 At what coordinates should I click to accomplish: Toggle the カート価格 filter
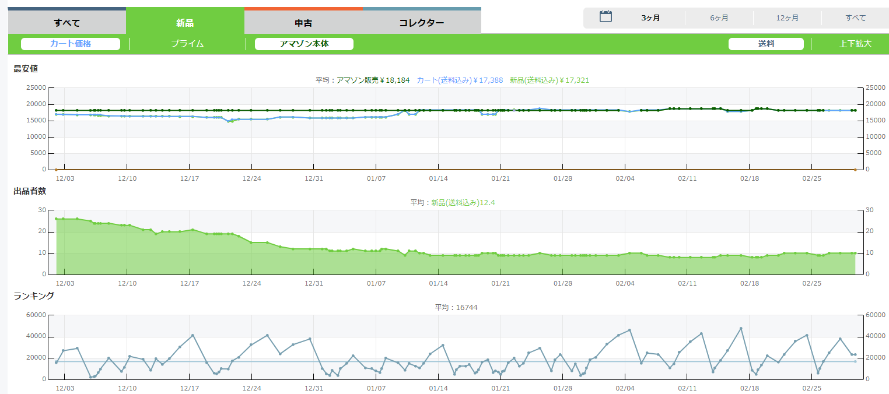point(71,44)
